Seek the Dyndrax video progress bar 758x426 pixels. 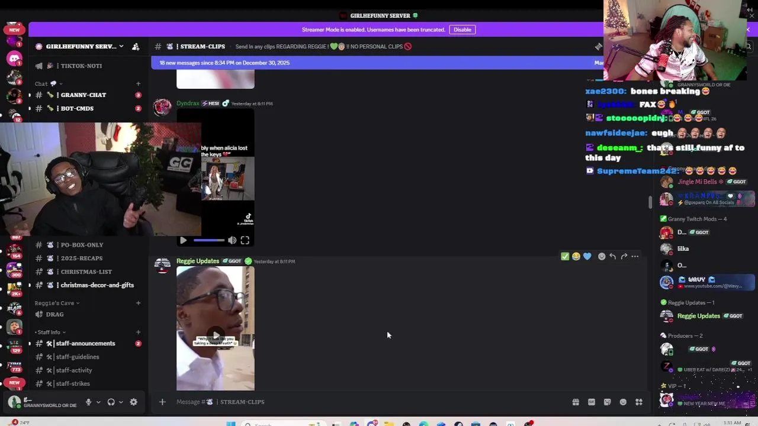click(209, 240)
